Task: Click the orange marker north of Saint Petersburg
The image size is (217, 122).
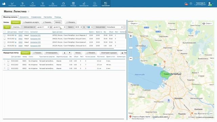Action: (x=164, y=62)
